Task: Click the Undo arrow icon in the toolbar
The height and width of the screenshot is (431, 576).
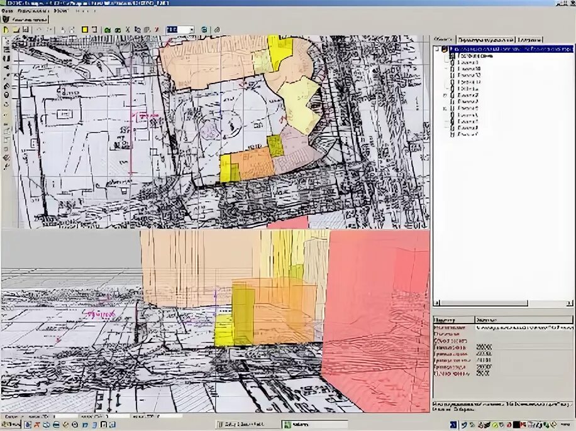Action: pos(38,30)
